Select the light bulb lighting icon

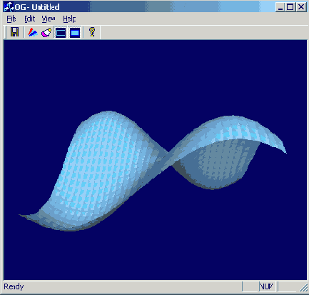(x=46, y=32)
